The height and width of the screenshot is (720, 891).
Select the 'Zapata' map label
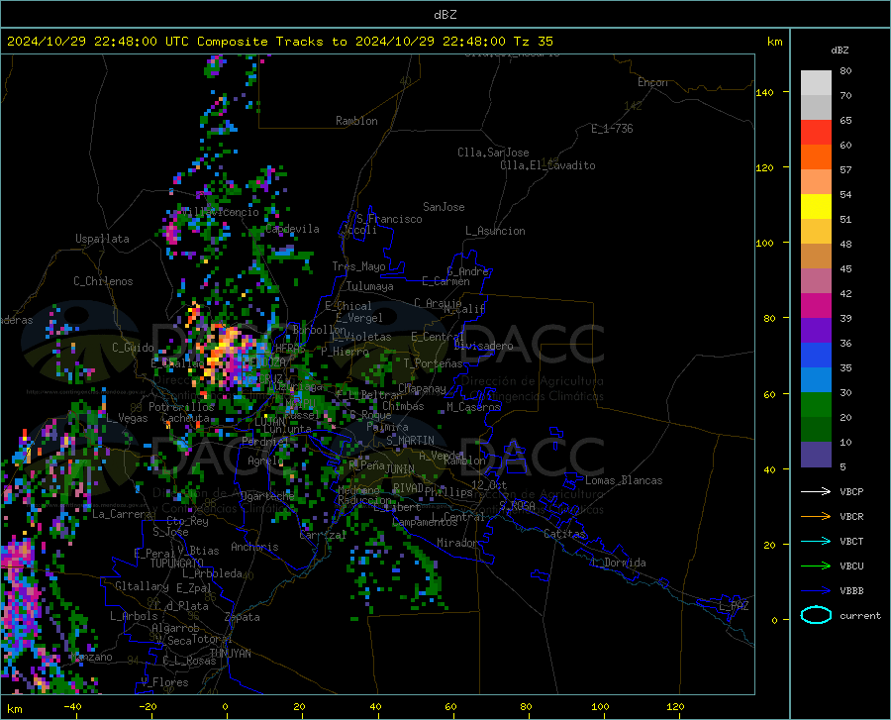click(243, 617)
